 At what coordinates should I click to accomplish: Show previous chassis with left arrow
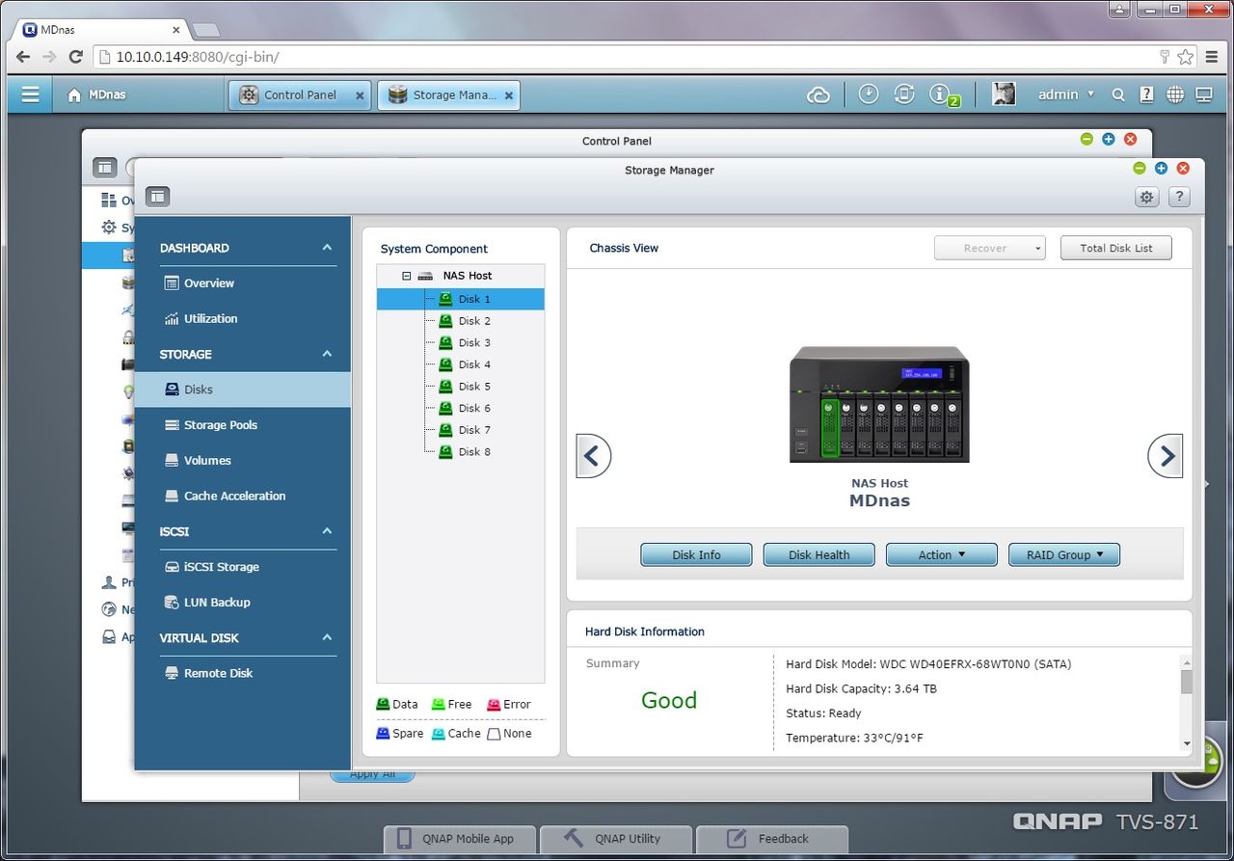[593, 456]
